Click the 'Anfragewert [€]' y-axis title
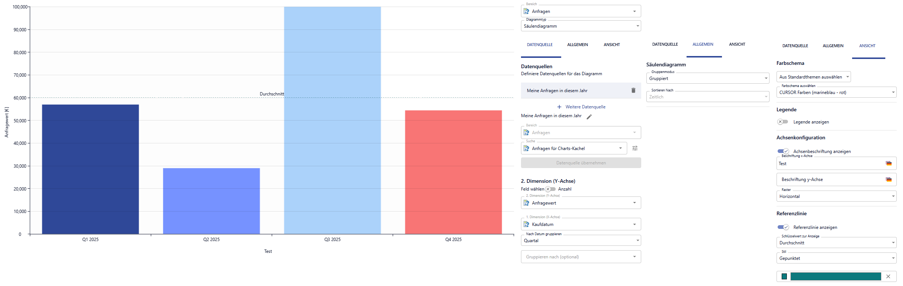This screenshot has height=286, width=903. pos(7,122)
